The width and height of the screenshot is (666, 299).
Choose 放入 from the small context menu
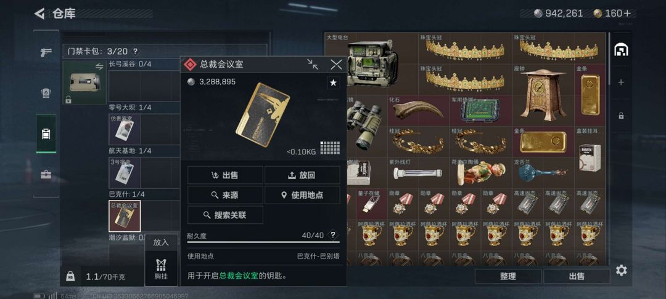click(161, 242)
